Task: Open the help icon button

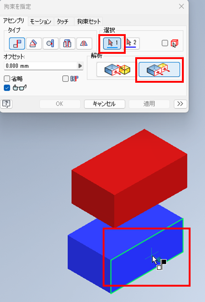Action: [x=6, y=104]
